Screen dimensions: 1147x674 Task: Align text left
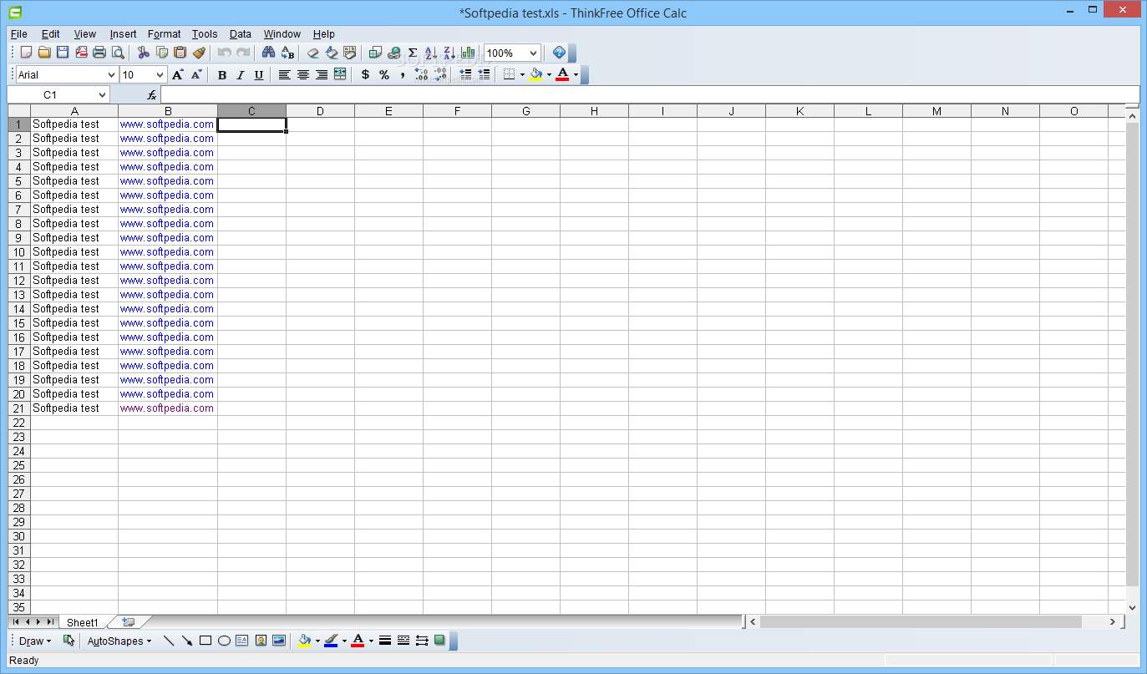tap(285, 74)
